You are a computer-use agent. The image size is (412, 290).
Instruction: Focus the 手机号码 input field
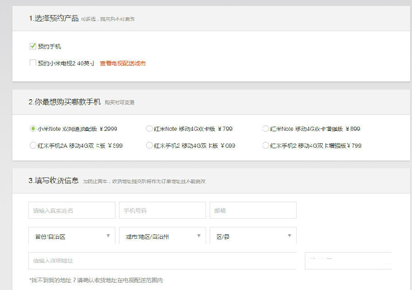coord(162,210)
